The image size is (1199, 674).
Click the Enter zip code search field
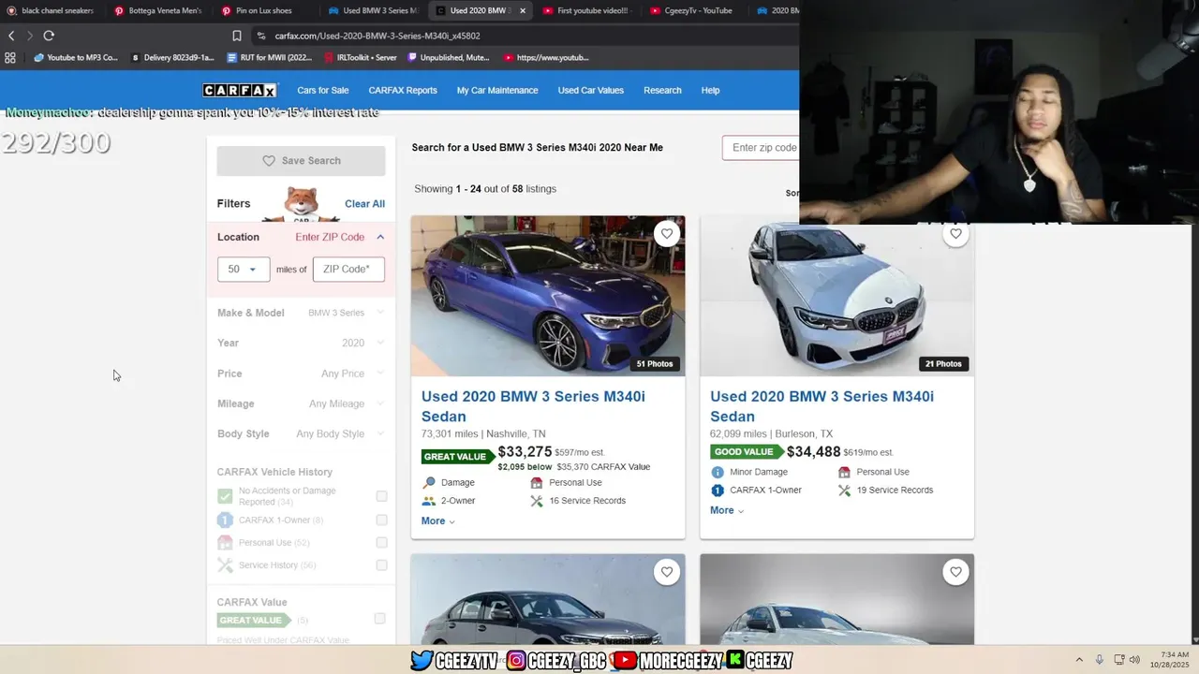coord(762,147)
